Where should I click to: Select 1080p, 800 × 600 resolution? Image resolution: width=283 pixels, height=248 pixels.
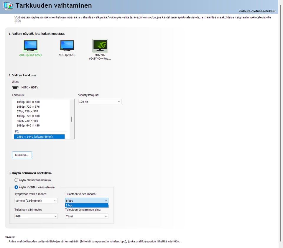(x=28, y=102)
